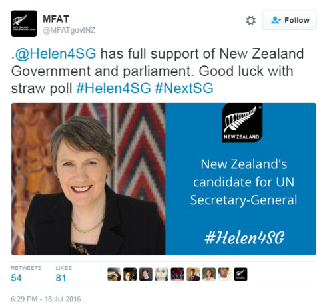Open the MFAT profile avatar
Image resolution: width=333 pixels, height=308 pixels.
pyautogui.click(x=24, y=23)
